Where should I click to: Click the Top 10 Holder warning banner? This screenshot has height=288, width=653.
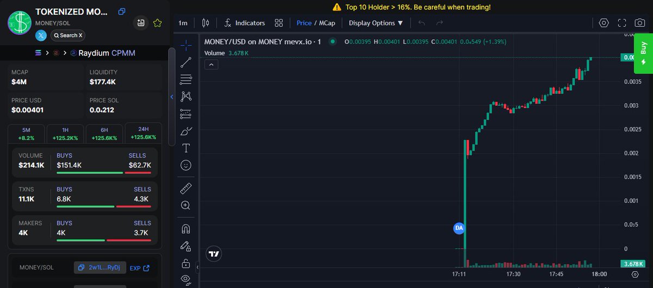point(411,7)
